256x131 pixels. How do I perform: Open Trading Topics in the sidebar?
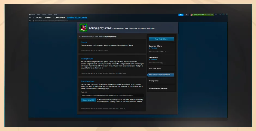[x=154, y=81]
